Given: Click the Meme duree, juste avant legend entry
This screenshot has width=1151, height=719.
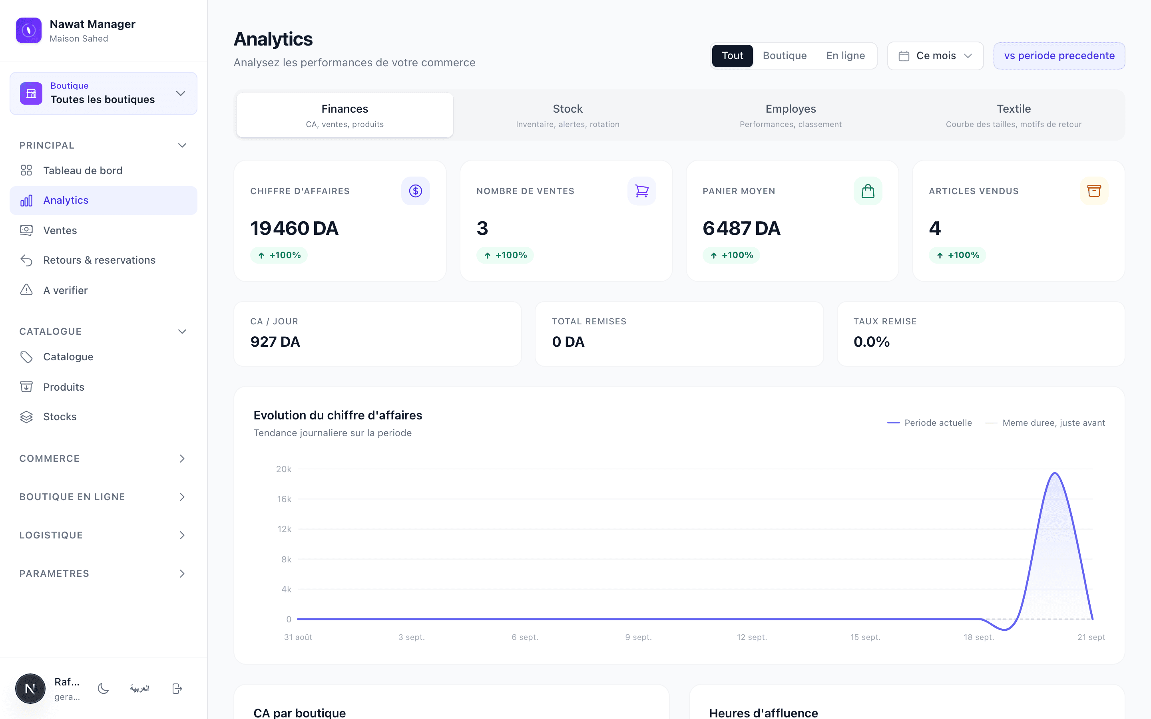Looking at the screenshot, I should point(1044,423).
